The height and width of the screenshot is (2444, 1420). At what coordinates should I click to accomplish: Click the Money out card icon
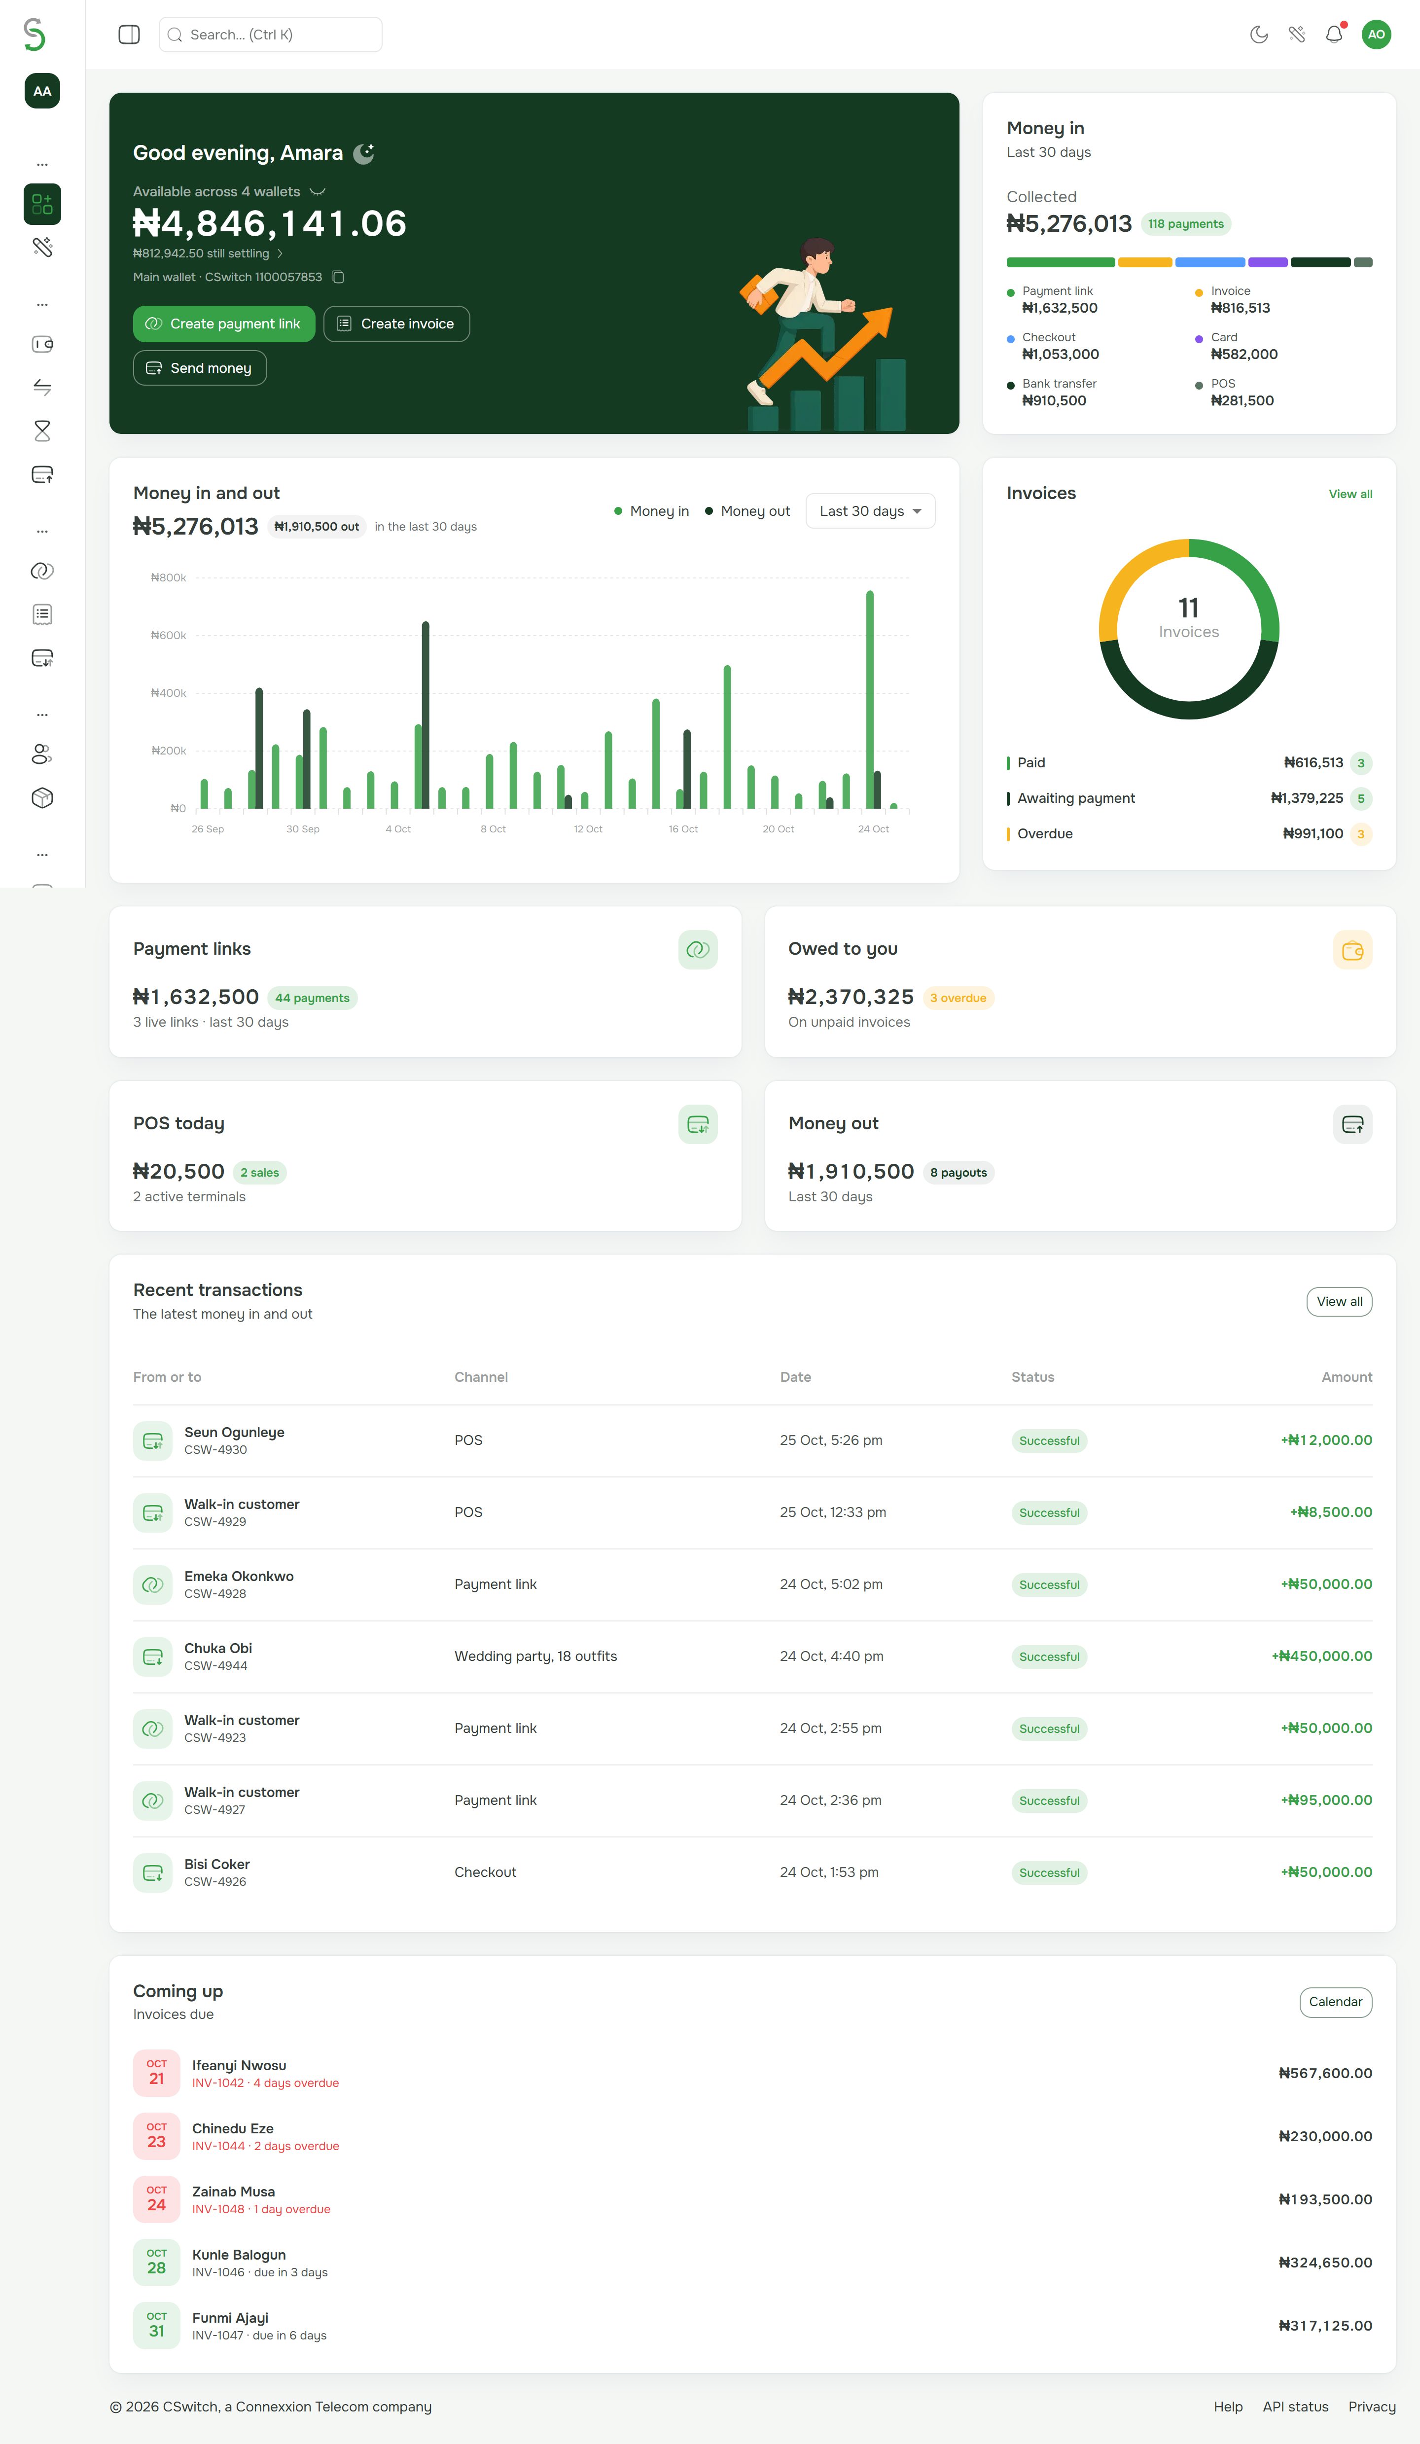tap(1352, 1125)
